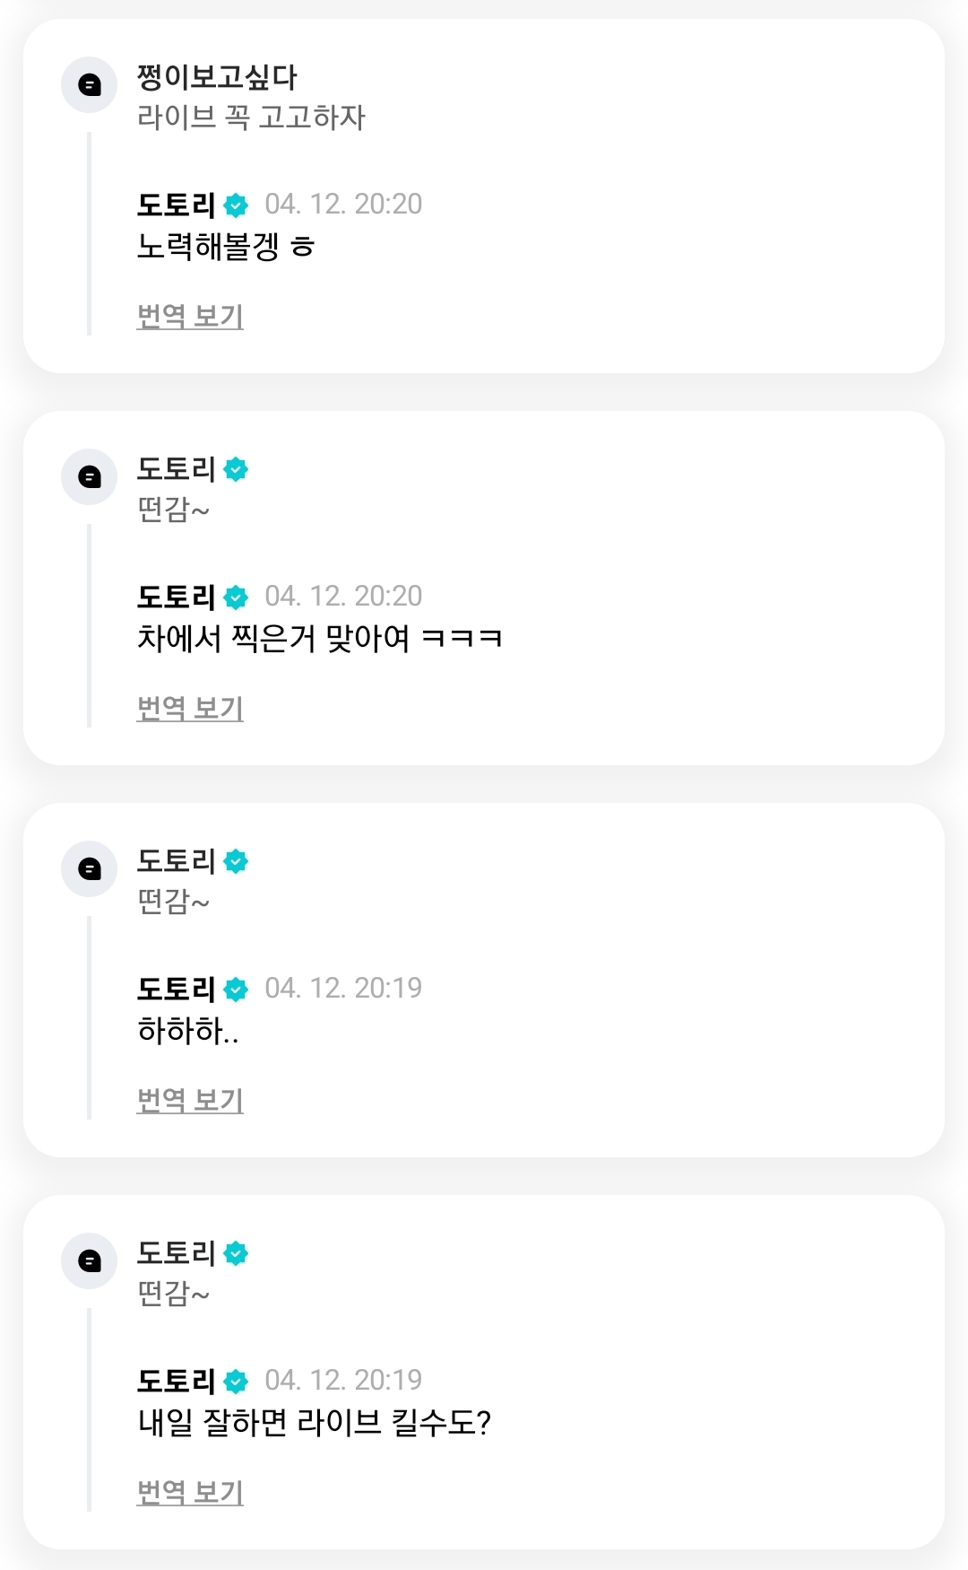The image size is (968, 1570).
Task: Tap 번역 보기 below '하하하..'
Action: [190, 1100]
